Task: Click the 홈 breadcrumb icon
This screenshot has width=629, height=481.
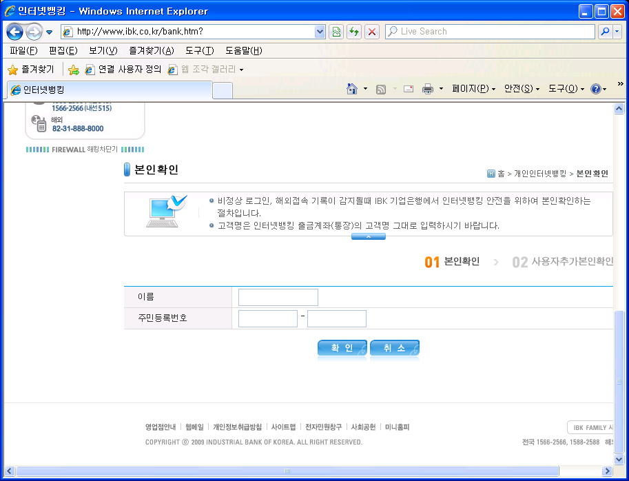Action: pos(491,174)
